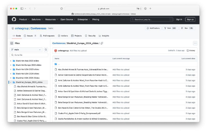The width and height of the screenshot is (207, 132).
Task: Open the Resources menu
Action: [x=51, y=19]
